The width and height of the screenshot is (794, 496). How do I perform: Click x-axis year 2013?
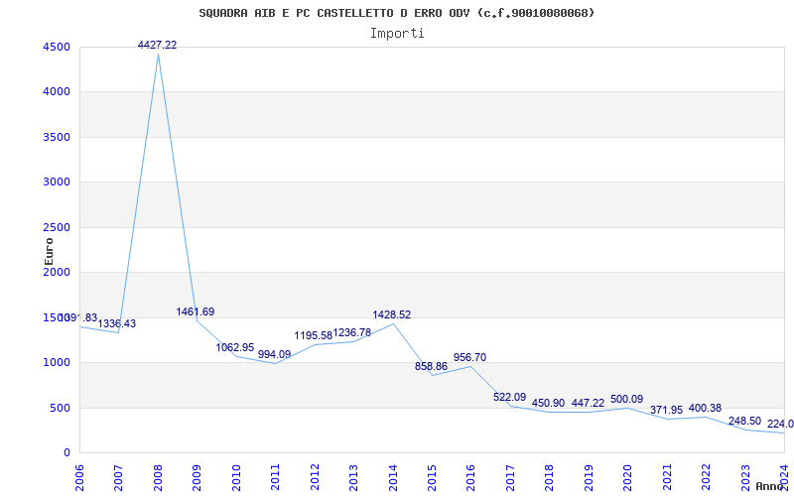(353, 478)
